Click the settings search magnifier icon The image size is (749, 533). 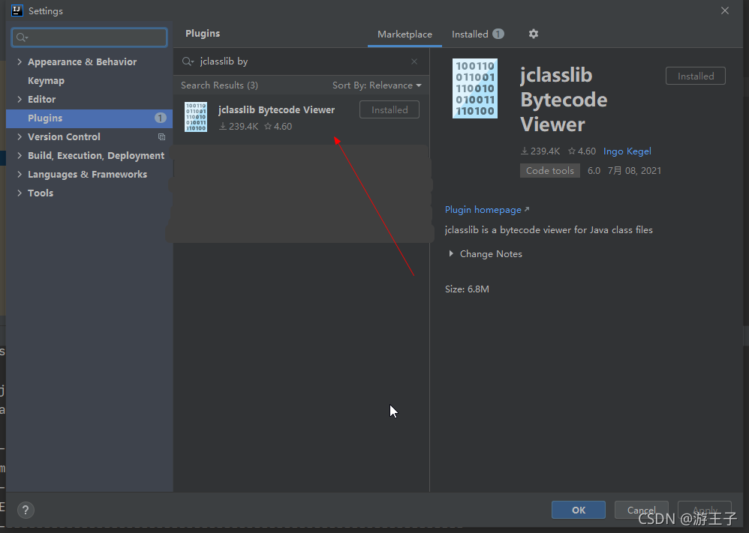pyautogui.click(x=22, y=37)
